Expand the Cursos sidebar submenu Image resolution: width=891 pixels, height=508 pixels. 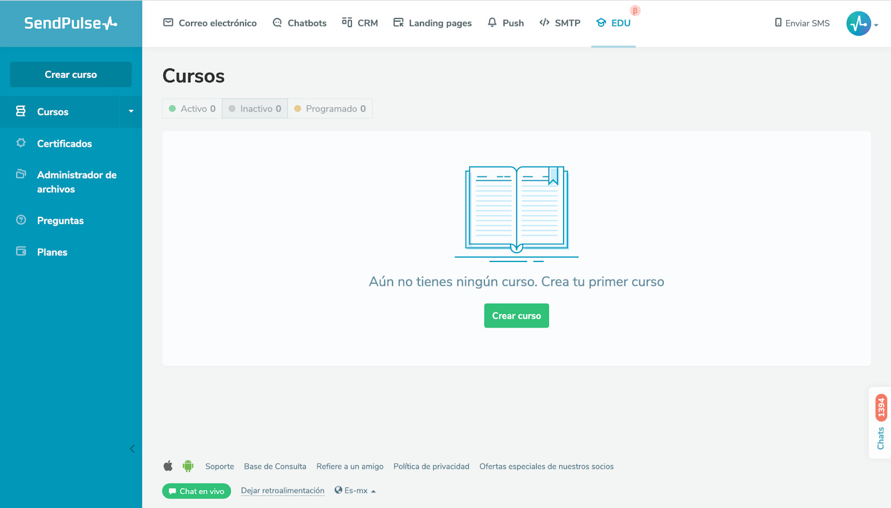click(131, 111)
